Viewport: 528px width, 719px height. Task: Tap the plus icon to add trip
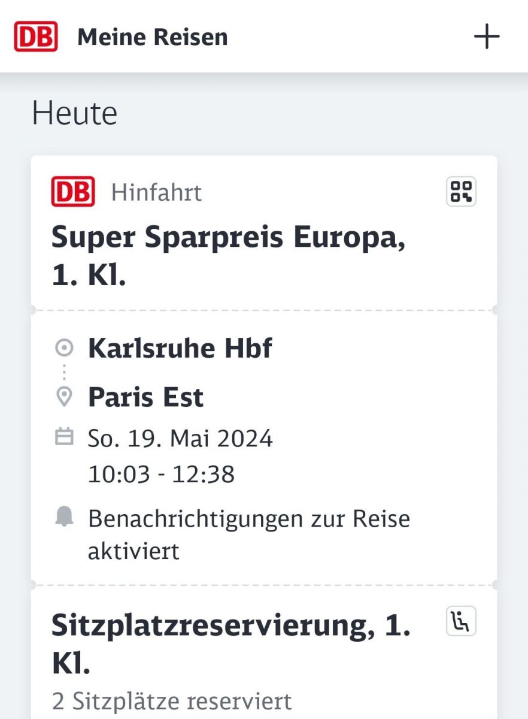(487, 37)
